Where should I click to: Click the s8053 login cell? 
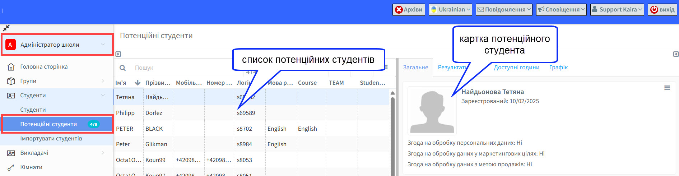[245, 160]
